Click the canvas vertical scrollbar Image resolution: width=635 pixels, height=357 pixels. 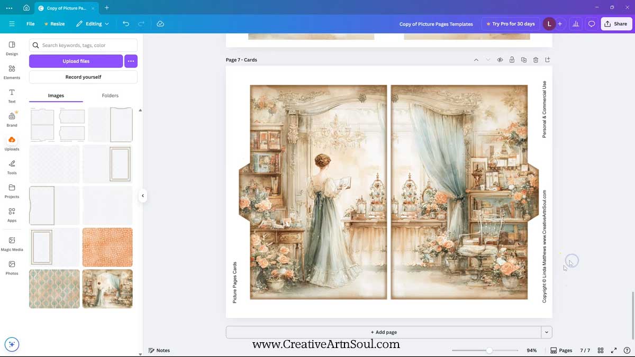click(633, 316)
